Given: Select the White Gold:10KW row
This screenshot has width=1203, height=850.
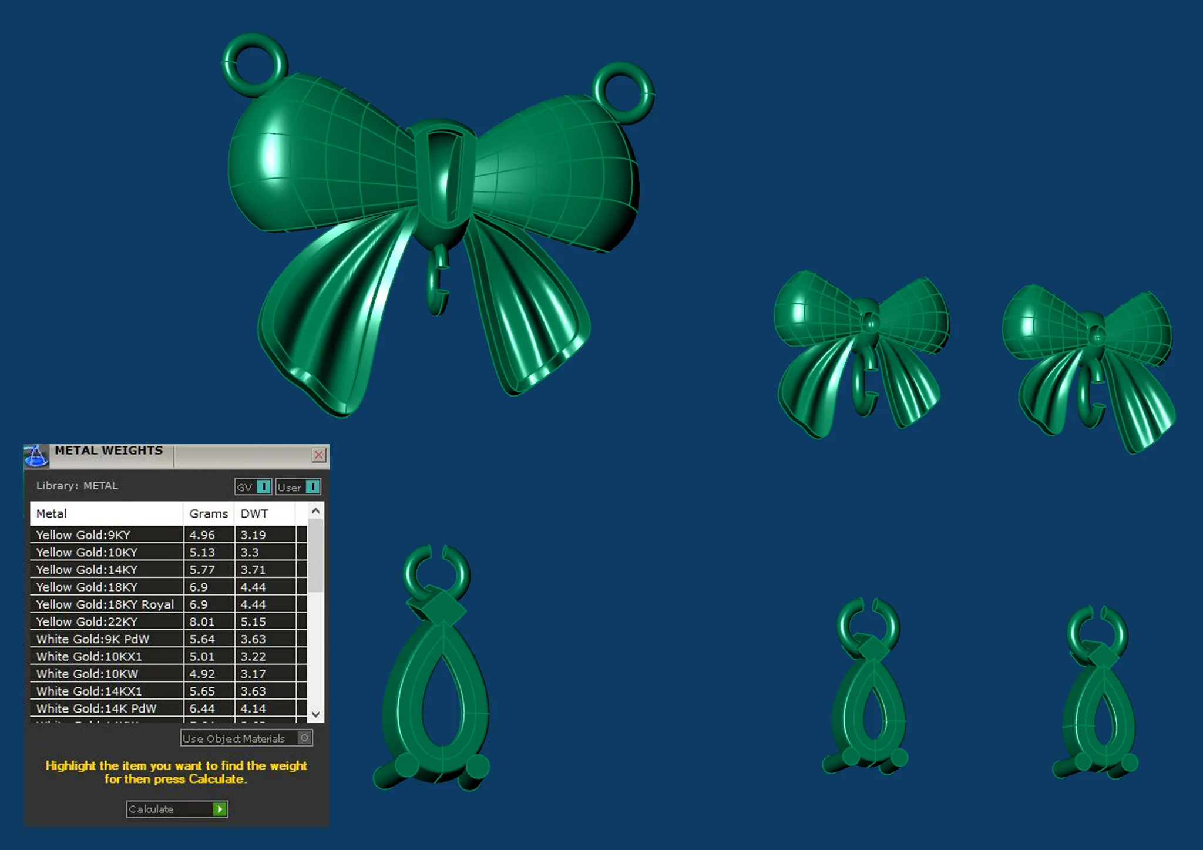Looking at the screenshot, I should 169,674.
